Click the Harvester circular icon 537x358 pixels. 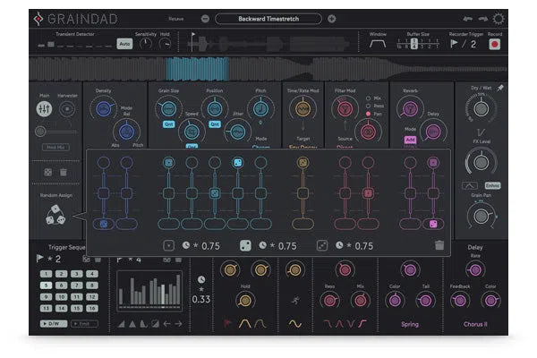pos(67,109)
